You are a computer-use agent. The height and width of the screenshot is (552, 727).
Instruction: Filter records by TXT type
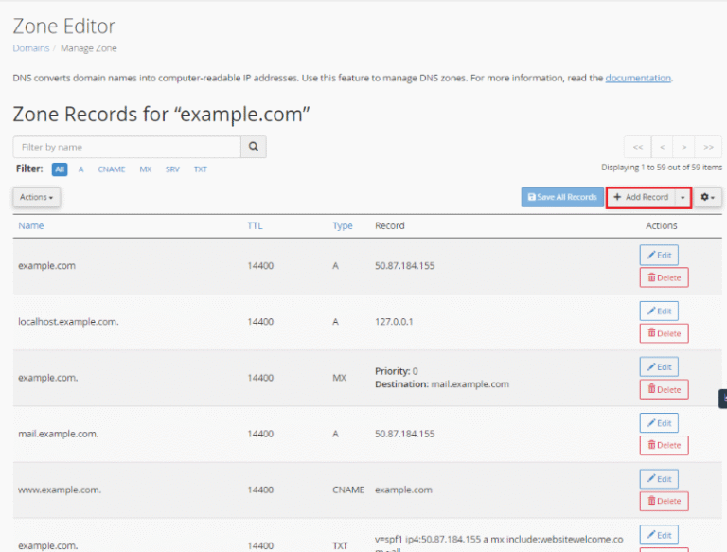point(200,169)
